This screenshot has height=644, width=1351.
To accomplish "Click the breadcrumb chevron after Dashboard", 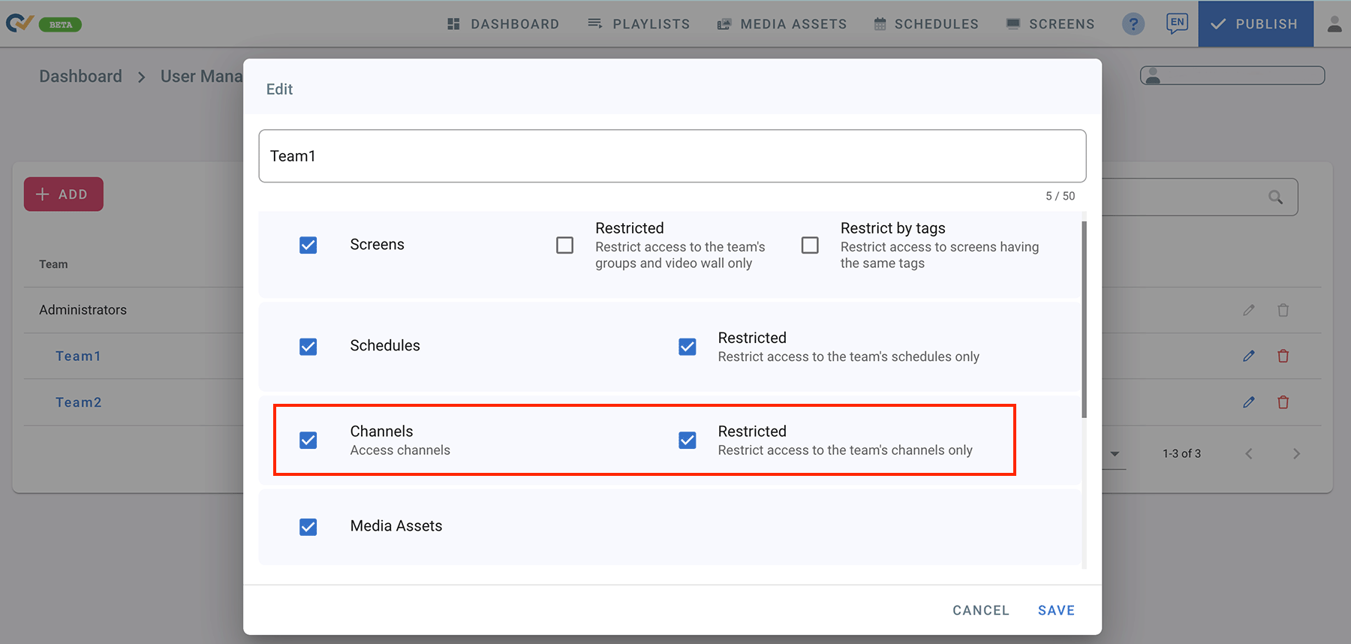I will [141, 77].
